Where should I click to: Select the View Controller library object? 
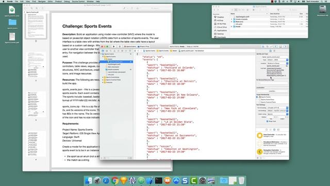point(272,135)
